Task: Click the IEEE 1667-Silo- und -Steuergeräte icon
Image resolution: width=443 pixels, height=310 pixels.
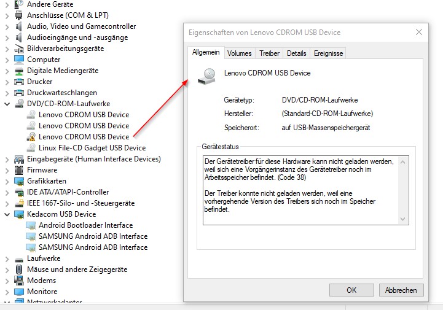Action: point(19,203)
